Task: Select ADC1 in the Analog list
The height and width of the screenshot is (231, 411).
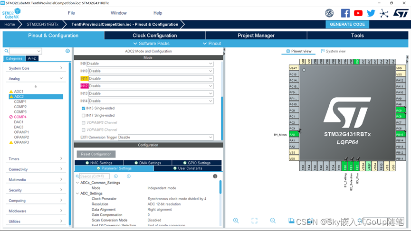Action: [19, 91]
